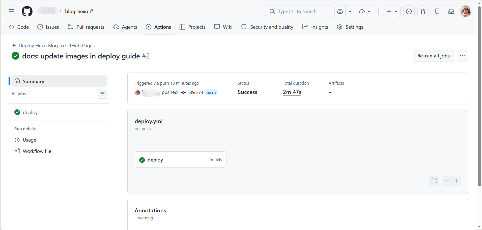Open pull requests icon in header
The image size is (482, 230).
(x=423, y=11)
